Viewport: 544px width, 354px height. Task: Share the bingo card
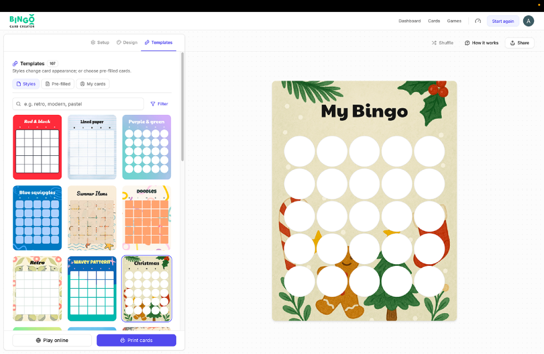pos(519,43)
